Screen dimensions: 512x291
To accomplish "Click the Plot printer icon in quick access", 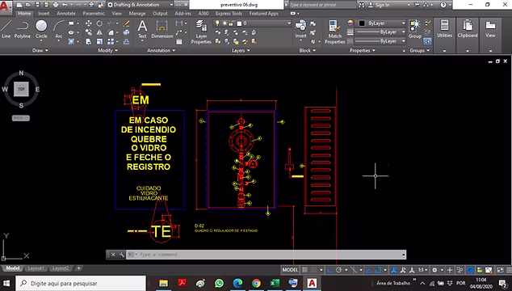I will pyautogui.click(x=56, y=5).
